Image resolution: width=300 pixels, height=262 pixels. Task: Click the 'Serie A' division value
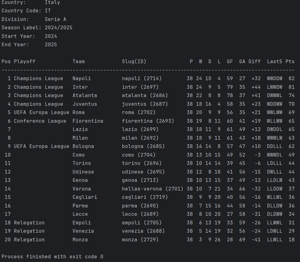coord(55,19)
